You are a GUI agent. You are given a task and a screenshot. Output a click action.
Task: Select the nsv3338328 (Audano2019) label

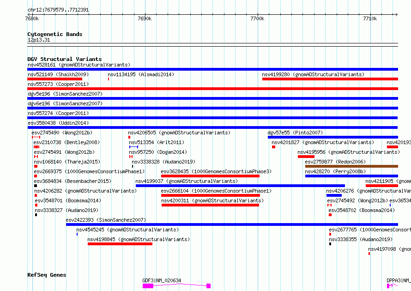163,162
